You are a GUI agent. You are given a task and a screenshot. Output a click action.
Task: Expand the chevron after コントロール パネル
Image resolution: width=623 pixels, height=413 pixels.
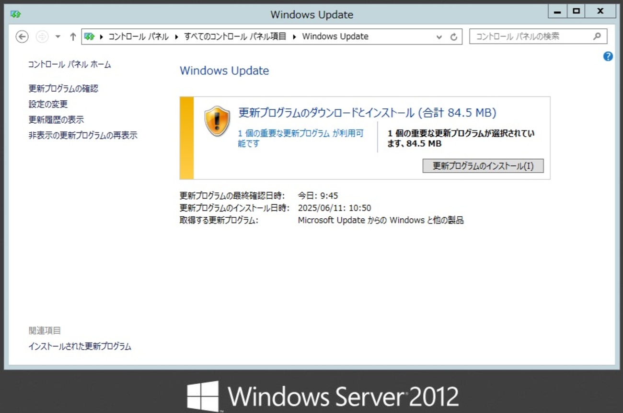pyautogui.click(x=176, y=37)
